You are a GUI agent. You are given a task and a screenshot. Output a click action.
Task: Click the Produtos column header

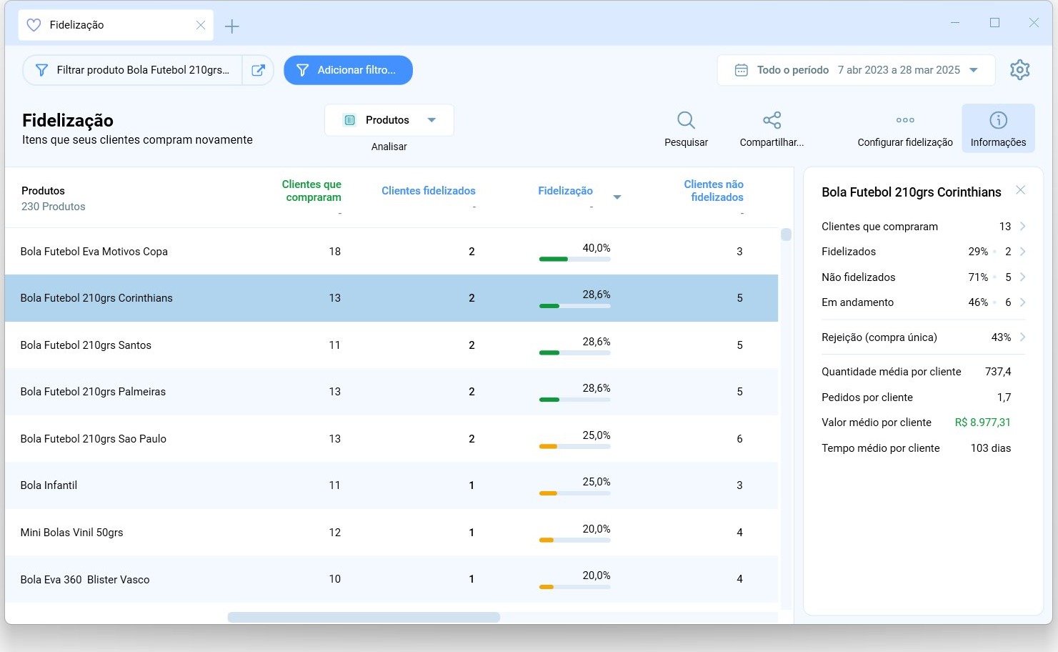pyautogui.click(x=43, y=191)
